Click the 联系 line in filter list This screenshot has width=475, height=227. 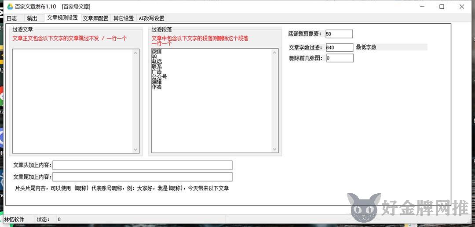pos(156,67)
